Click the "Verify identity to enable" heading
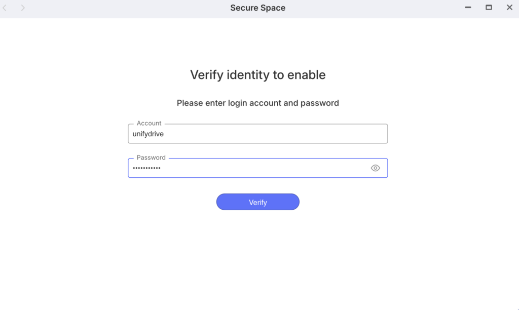The width and height of the screenshot is (519, 310). click(x=257, y=75)
